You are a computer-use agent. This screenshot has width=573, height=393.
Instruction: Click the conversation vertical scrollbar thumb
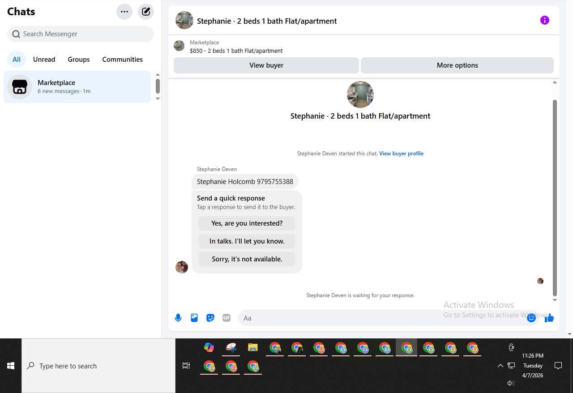555,198
